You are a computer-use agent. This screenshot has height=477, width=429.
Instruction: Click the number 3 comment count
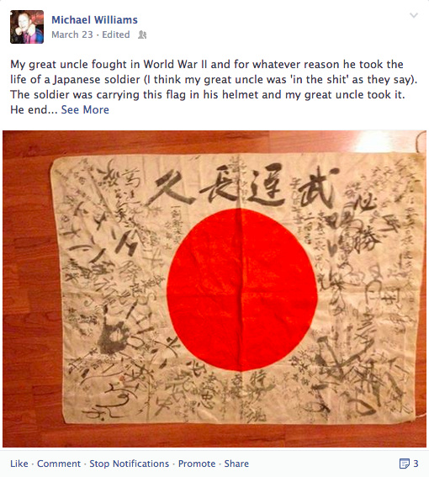[x=416, y=464]
